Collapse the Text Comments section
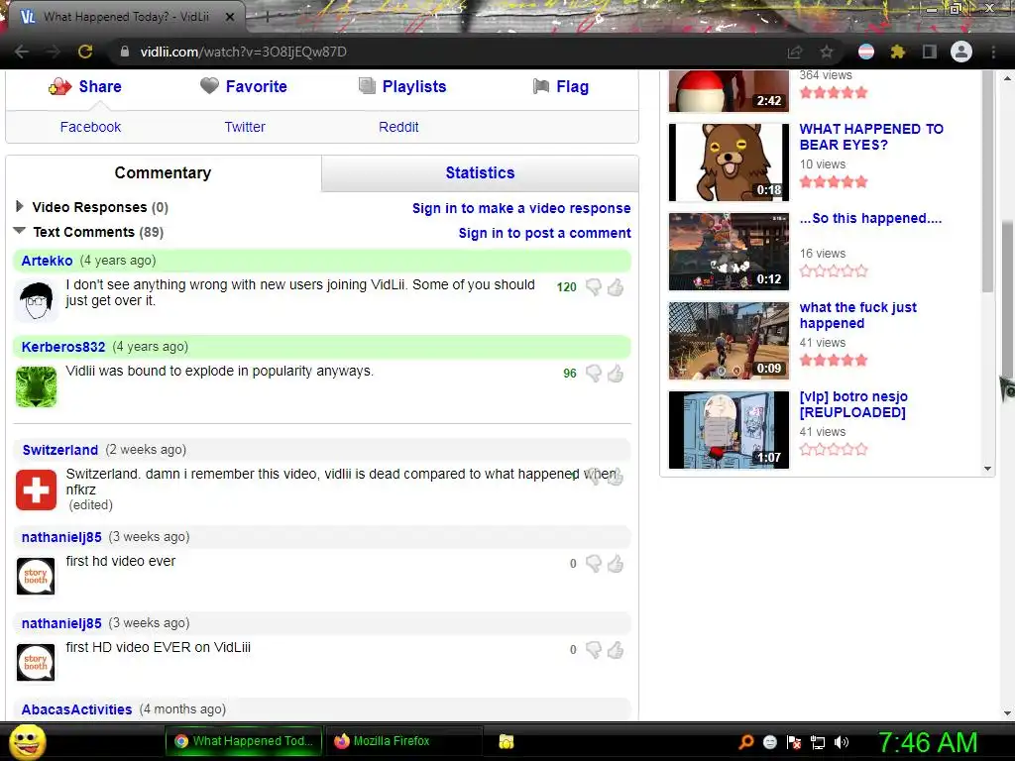The width and height of the screenshot is (1015, 761). 20,230
